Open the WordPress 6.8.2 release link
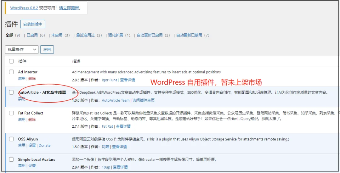 pyautogui.click(x=24, y=8)
